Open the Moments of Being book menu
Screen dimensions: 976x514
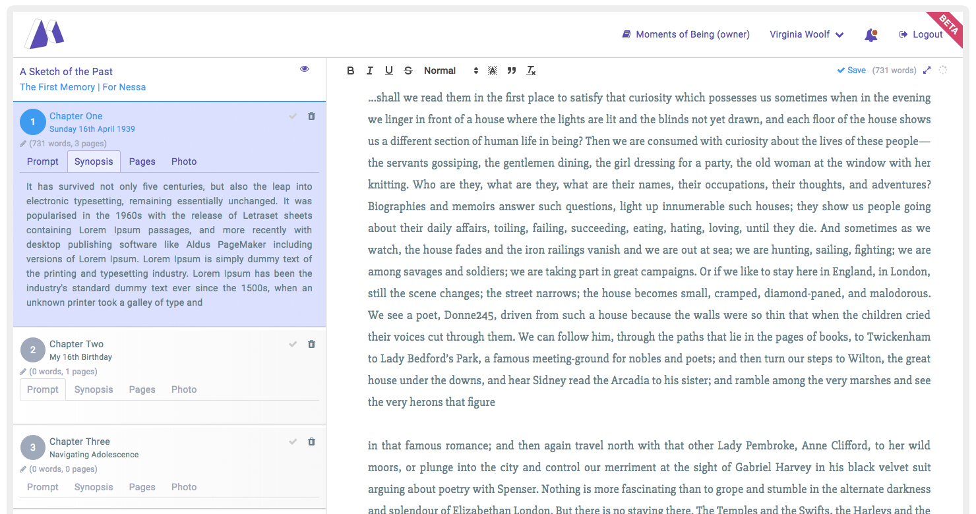(686, 34)
